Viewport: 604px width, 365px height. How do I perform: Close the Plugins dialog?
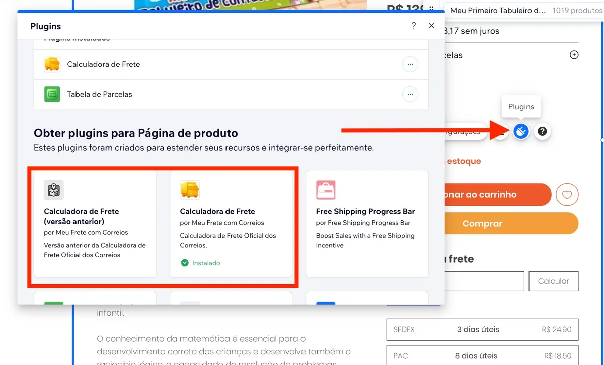(431, 26)
